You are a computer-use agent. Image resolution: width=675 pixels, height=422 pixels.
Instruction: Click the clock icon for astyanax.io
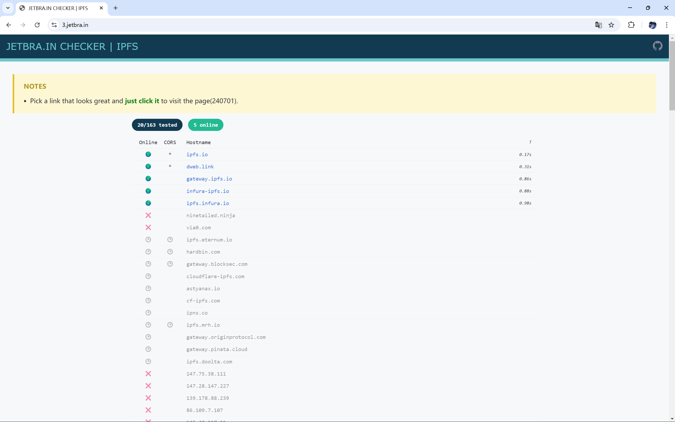coord(149,288)
